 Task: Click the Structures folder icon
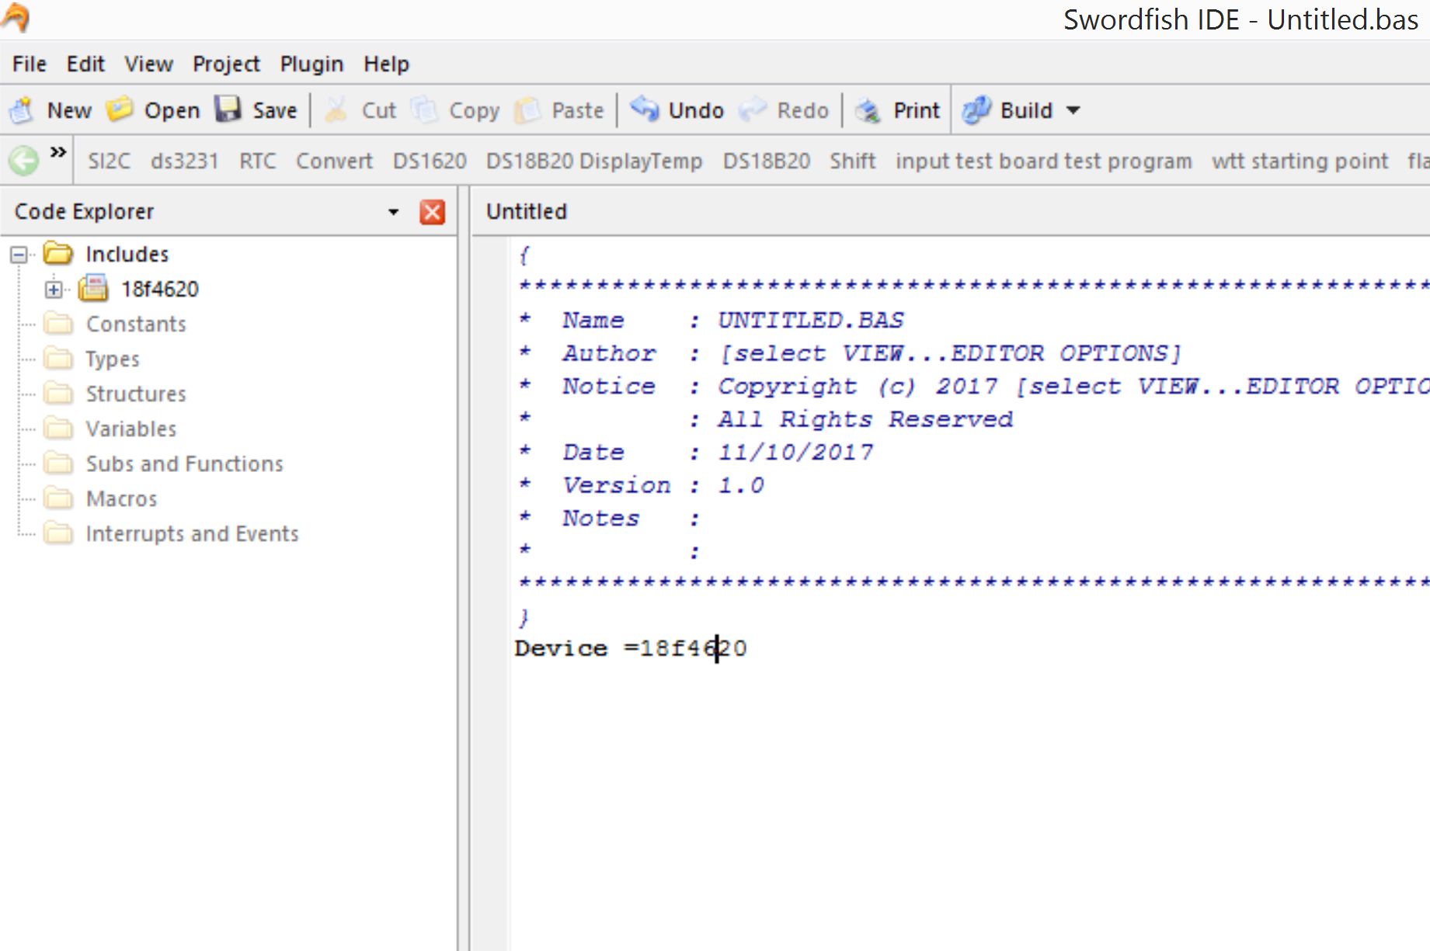(58, 393)
